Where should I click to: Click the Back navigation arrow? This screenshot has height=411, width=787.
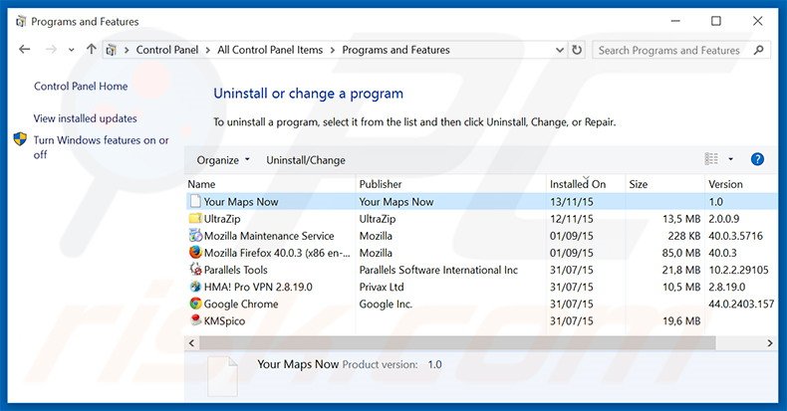point(24,49)
